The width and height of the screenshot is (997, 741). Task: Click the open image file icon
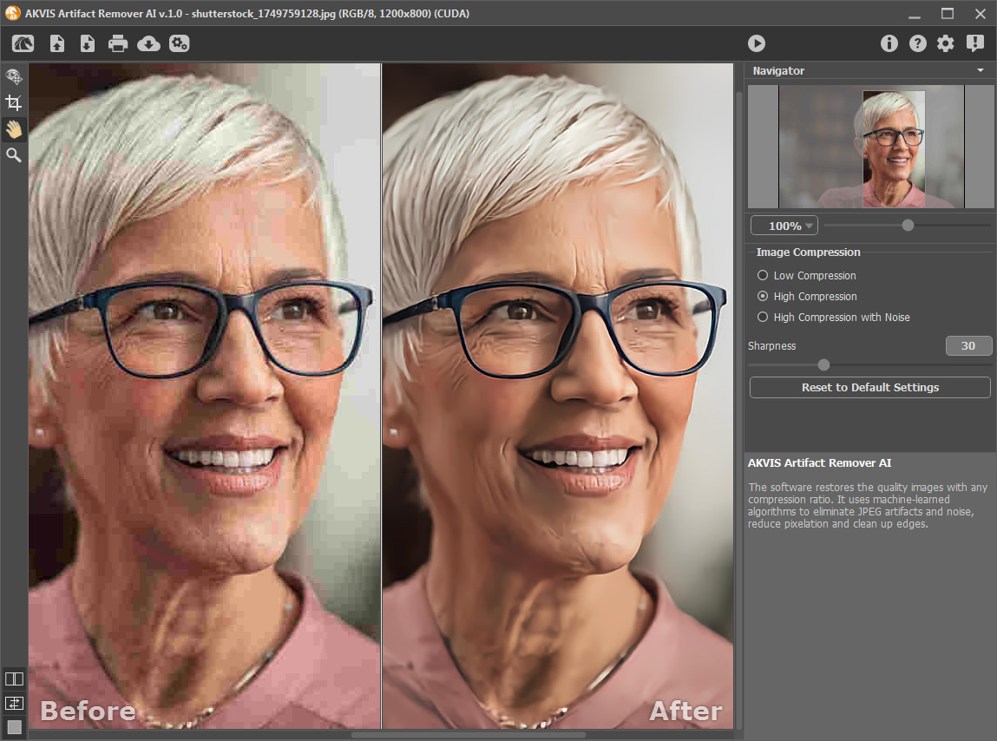tap(57, 43)
